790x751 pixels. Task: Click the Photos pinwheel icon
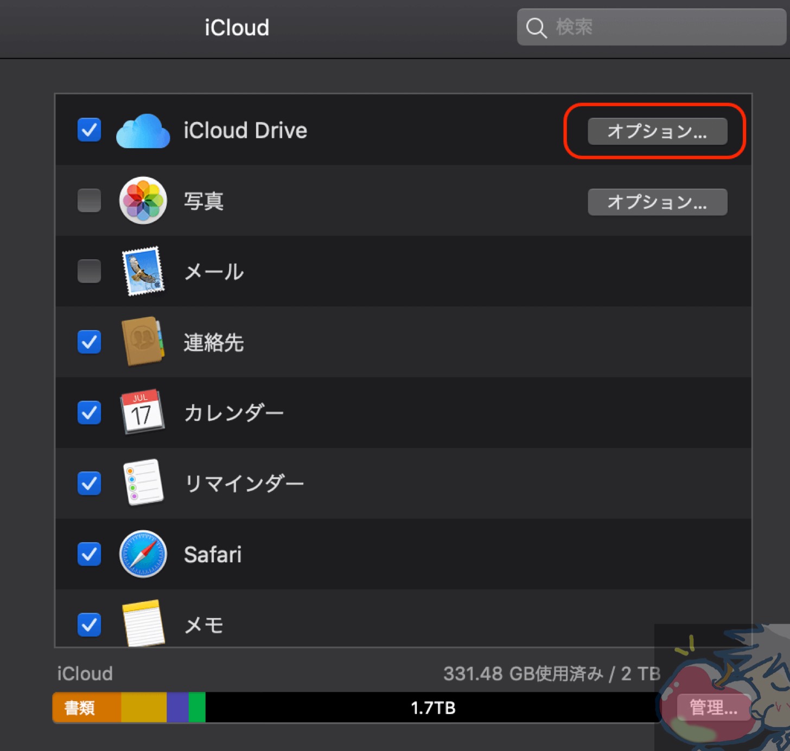pyautogui.click(x=143, y=201)
